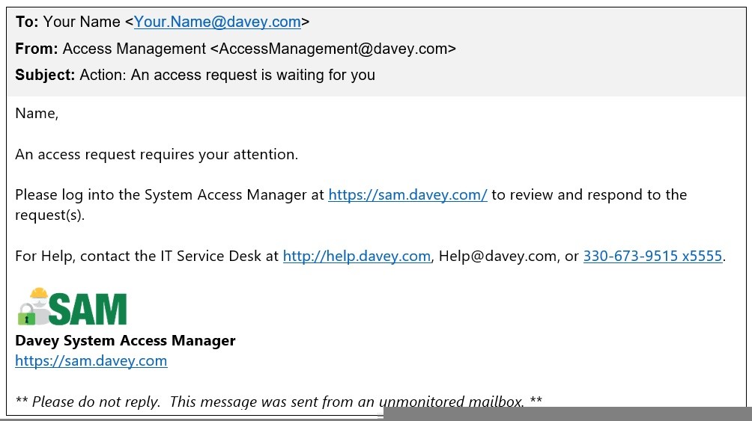Follow the https://sam.davey.com/ link in the body
This screenshot has height=421, width=752.
pos(407,195)
